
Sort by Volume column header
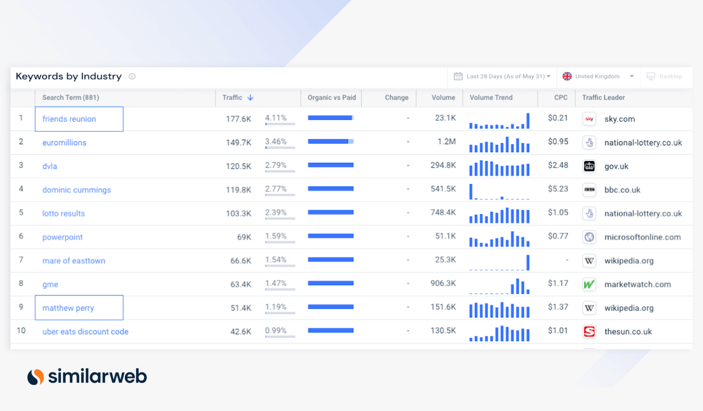443,98
